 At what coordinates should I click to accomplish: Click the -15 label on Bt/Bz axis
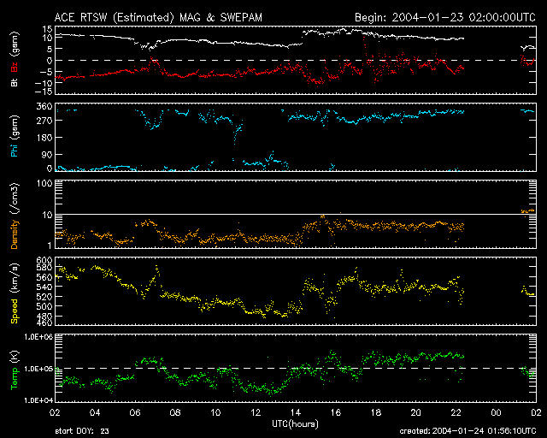pyautogui.click(x=44, y=92)
